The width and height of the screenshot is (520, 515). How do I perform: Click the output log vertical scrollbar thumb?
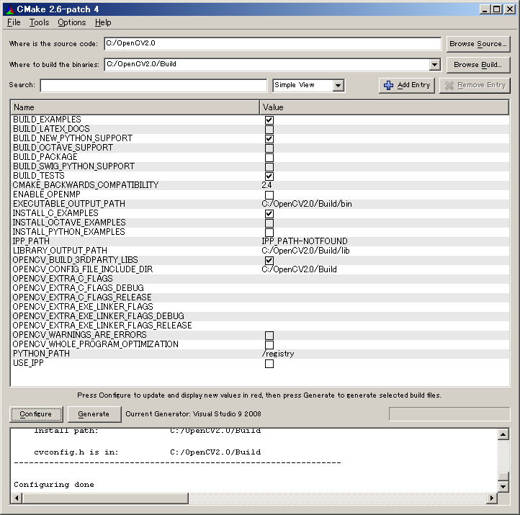coord(503,477)
